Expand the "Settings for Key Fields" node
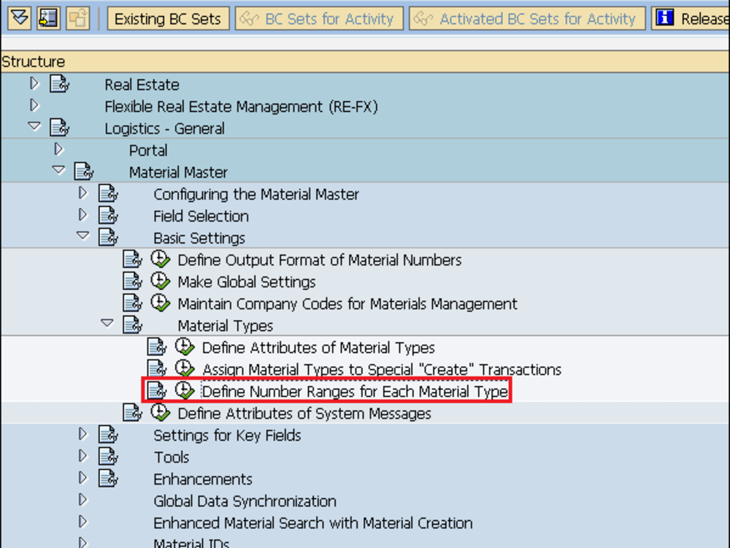 point(82,435)
